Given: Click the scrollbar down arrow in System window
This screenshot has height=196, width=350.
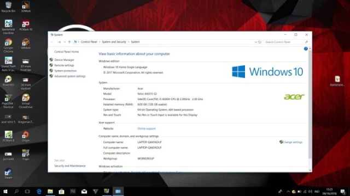Looking at the screenshot, I should coord(310,170).
